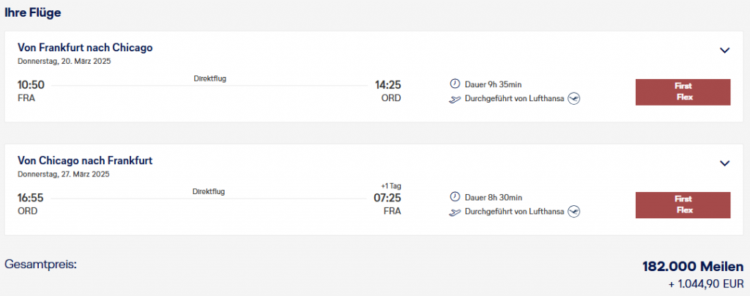Select the First Flex badge for outbound flight
The image size is (750, 296).
point(683,92)
